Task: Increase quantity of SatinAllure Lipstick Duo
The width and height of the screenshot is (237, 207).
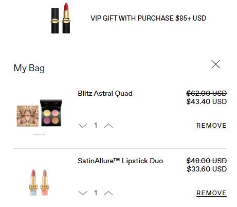Action: [108, 193]
